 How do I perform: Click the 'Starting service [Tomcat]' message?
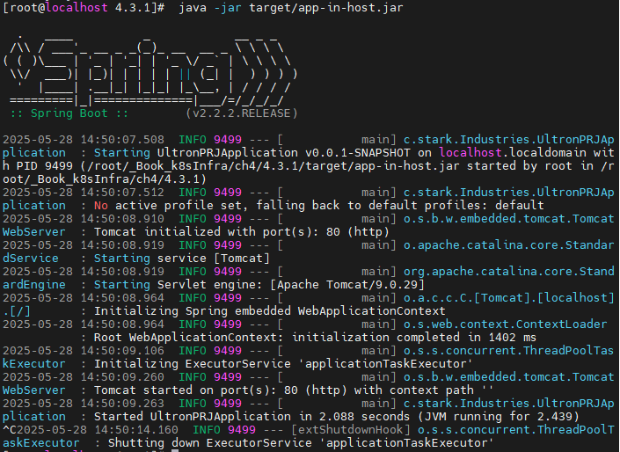point(182,259)
